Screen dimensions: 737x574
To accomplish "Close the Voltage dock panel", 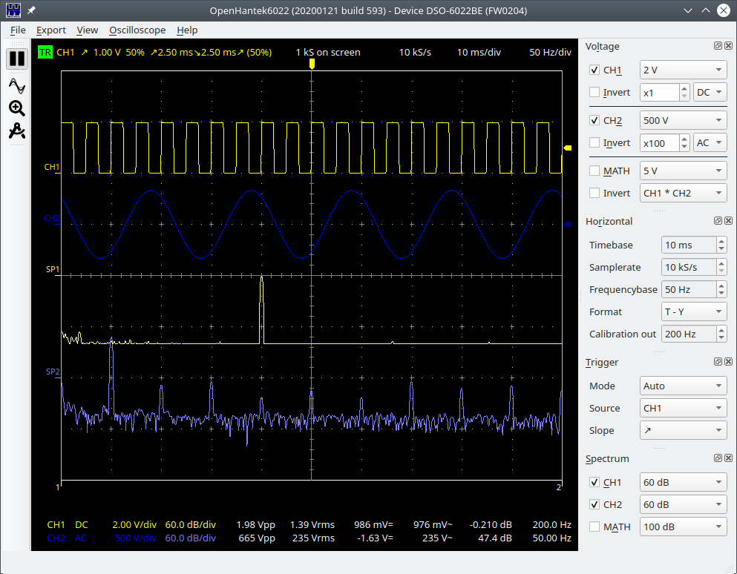I will (x=728, y=45).
